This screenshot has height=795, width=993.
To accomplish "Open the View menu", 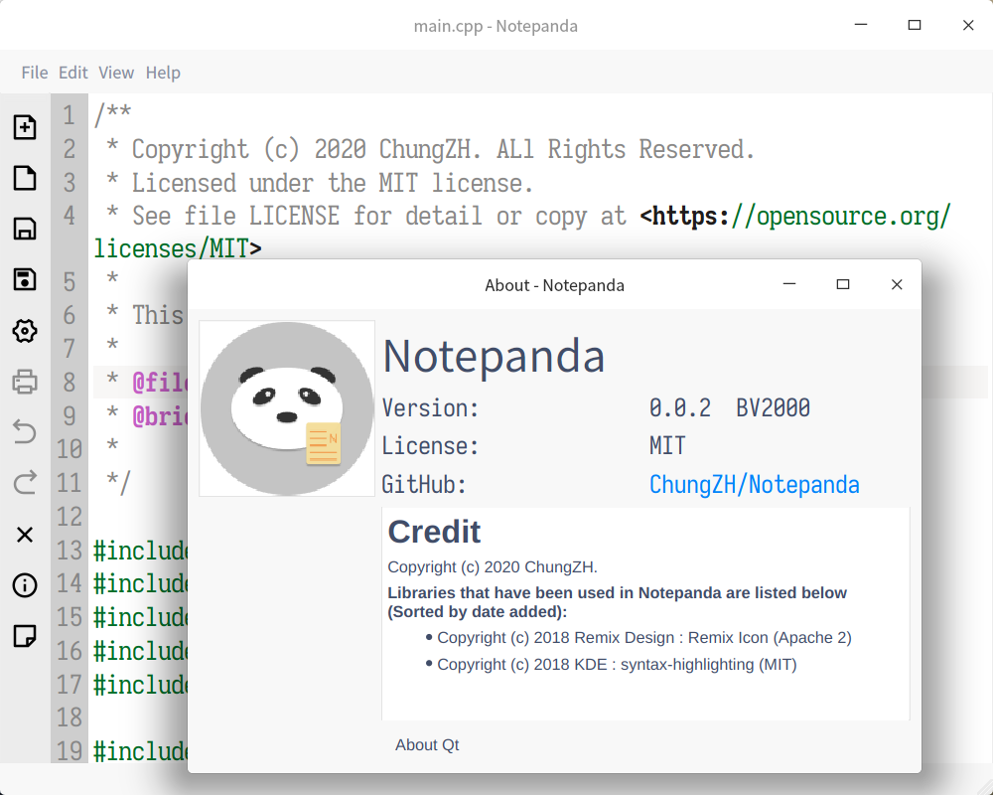I will pyautogui.click(x=116, y=73).
